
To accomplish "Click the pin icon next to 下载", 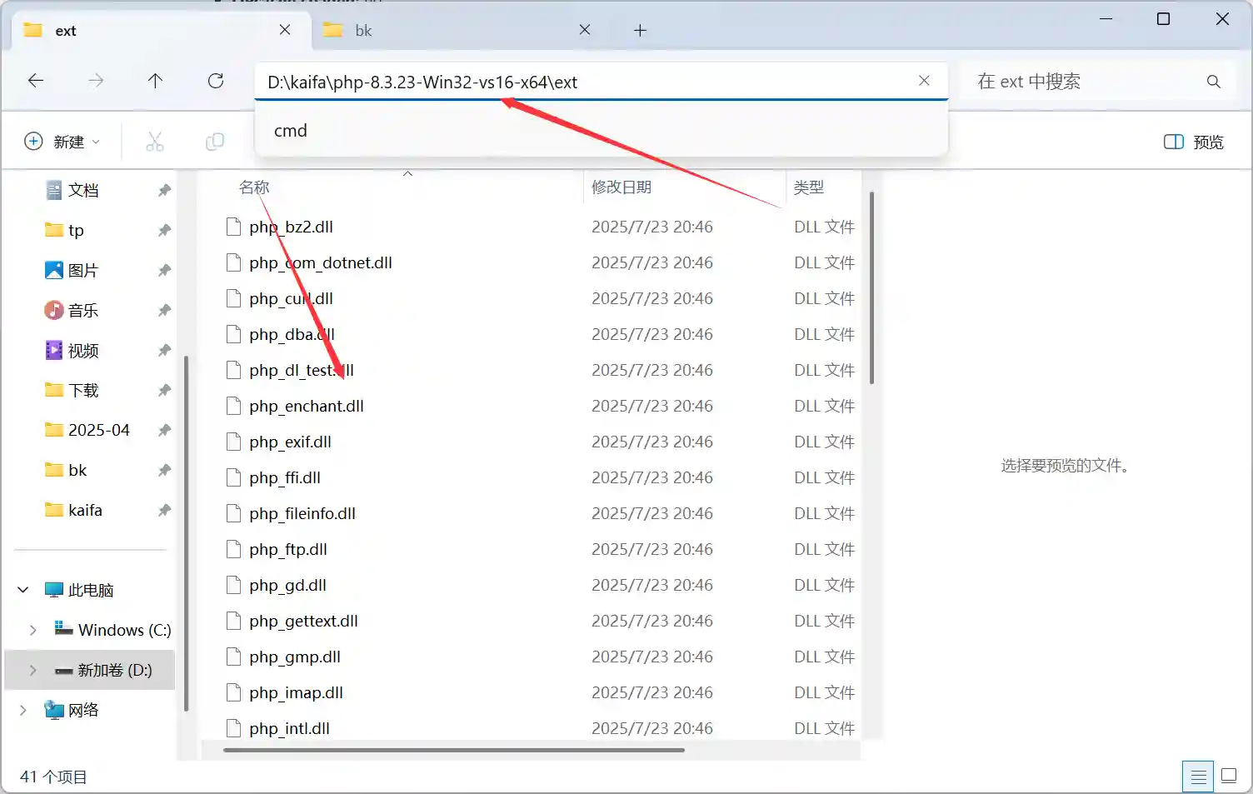I will (163, 389).
